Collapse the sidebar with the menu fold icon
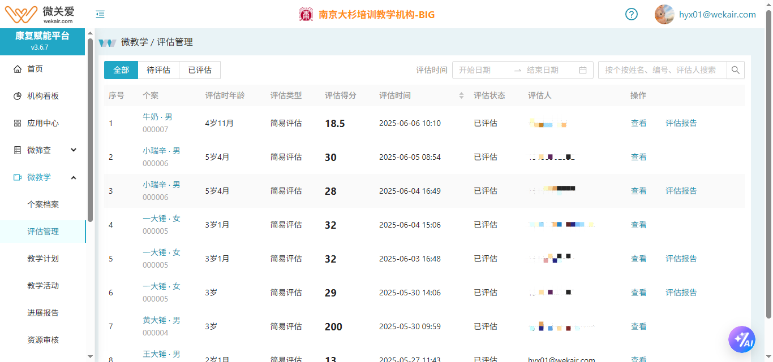The width and height of the screenshot is (773, 362). click(x=100, y=15)
